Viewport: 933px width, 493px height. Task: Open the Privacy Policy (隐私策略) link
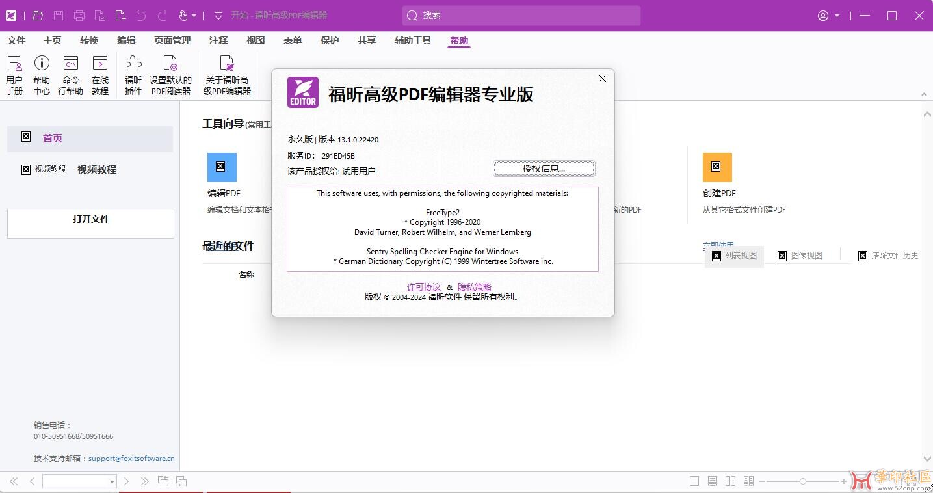(x=475, y=287)
